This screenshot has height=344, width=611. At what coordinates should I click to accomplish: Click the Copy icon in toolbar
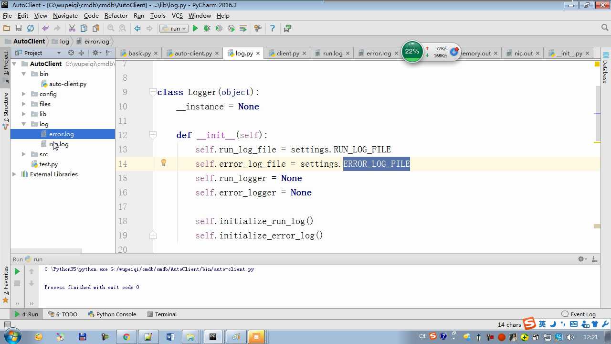[x=84, y=29]
